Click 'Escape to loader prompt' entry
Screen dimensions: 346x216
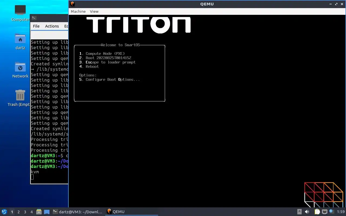coord(111,62)
